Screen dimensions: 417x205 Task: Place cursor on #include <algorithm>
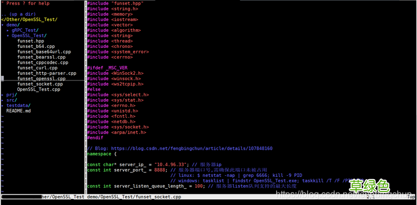[x=114, y=30]
